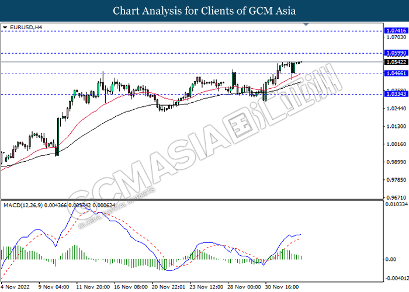Click the EURUSD,H4 chart label
The image size is (409, 292).
tap(26, 27)
